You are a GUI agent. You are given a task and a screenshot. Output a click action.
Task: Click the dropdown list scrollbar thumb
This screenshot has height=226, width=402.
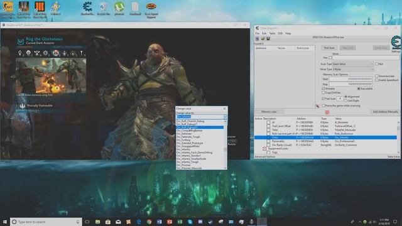tap(225, 149)
